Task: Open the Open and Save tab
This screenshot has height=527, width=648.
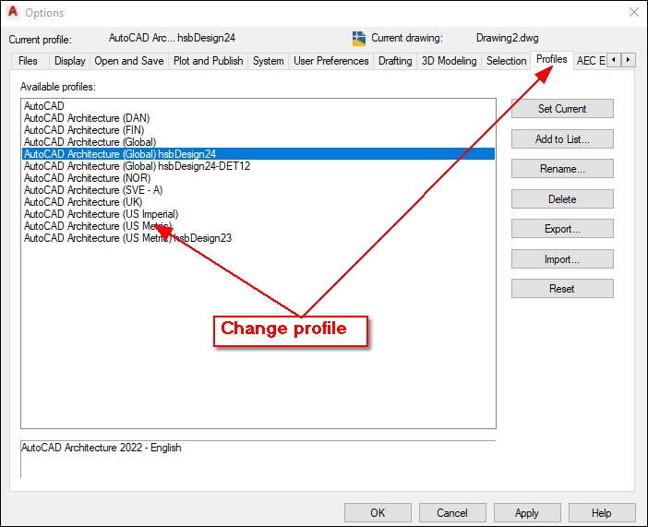Action: (x=129, y=61)
